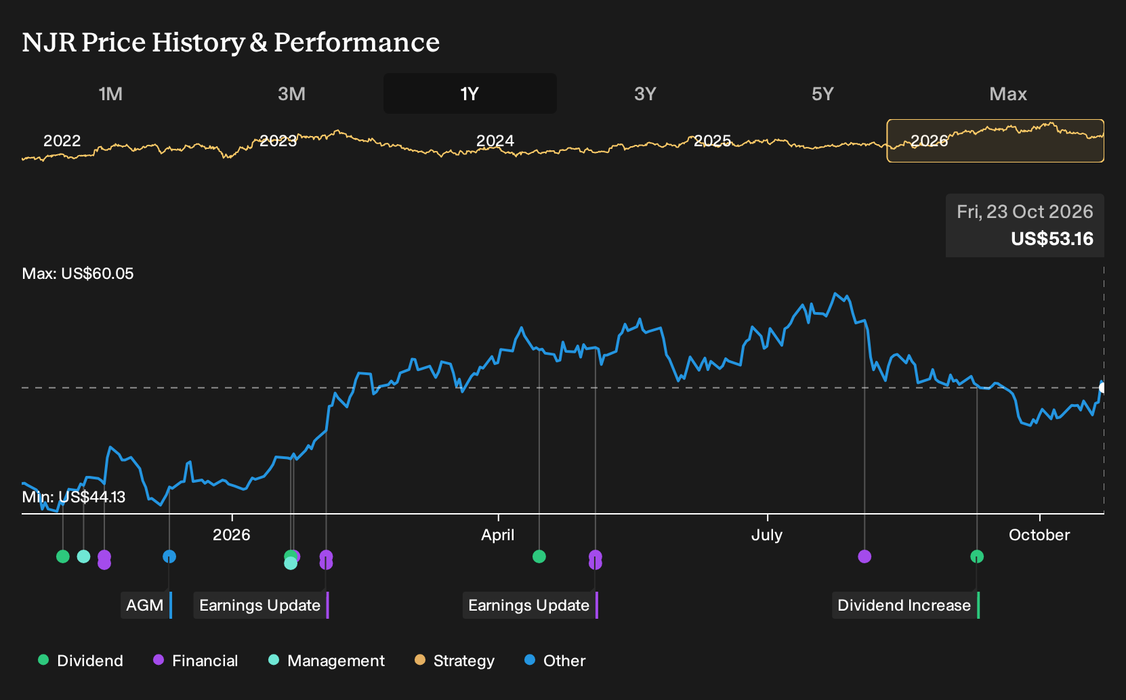This screenshot has height=700, width=1126.
Task: Click the 2025 label in the mini chart
Action: tap(712, 141)
